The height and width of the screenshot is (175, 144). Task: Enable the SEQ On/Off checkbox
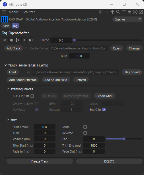click(x=32, y=96)
